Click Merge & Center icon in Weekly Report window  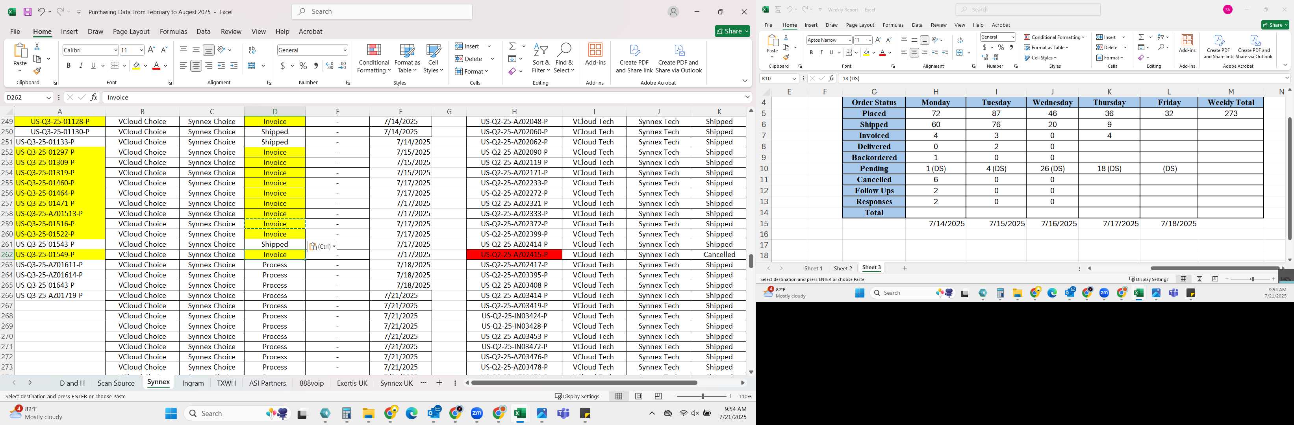tap(960, 53)
